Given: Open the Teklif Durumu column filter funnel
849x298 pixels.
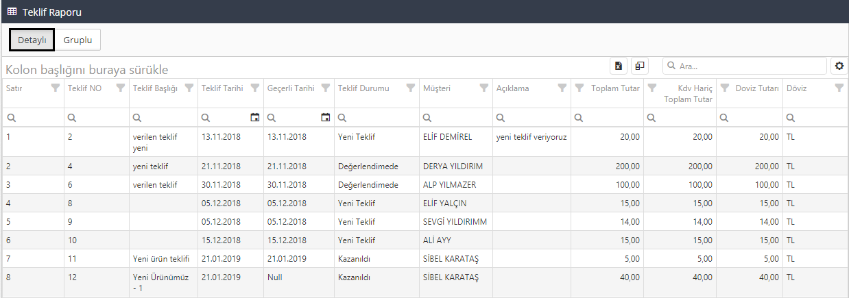Looking at the screenshot, I should click(x=411, y=88).
